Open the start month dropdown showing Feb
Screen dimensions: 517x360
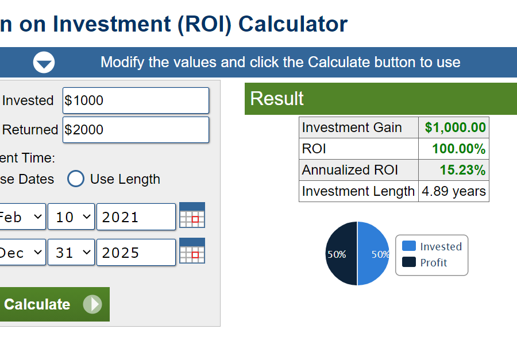tap(22, 217)
